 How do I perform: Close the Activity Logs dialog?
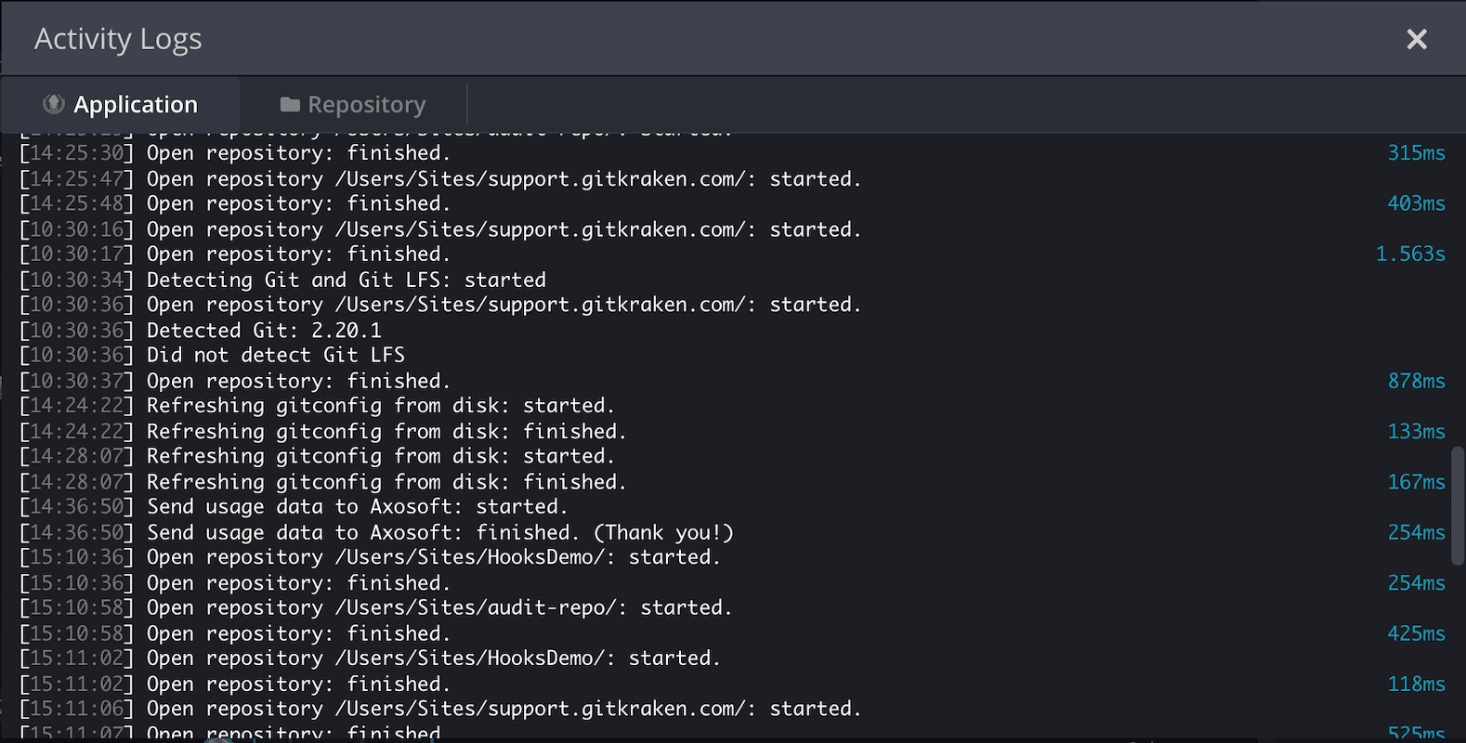(x=1416, y=39)
